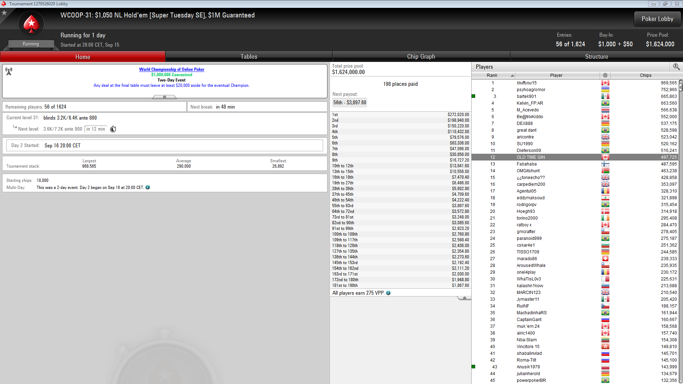Viewport: 683px width, 384px height.
Task: Open the Multi-Day info icon
Action: 148,188
